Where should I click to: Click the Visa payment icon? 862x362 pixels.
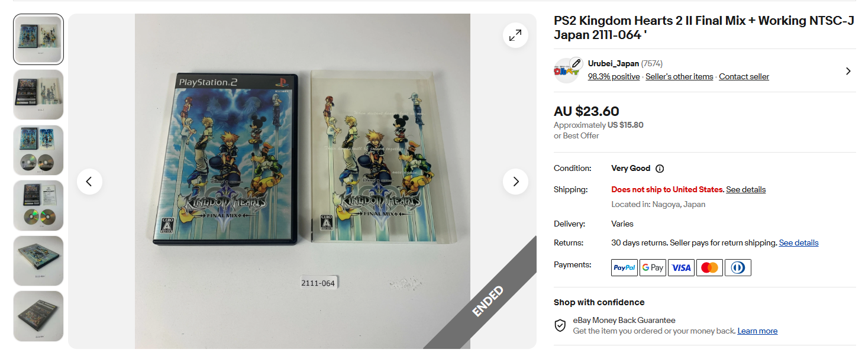tap(681, 268)
